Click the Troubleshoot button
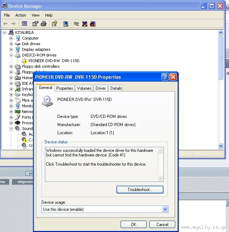Viewport: 229px width, 232px height. 140,190
